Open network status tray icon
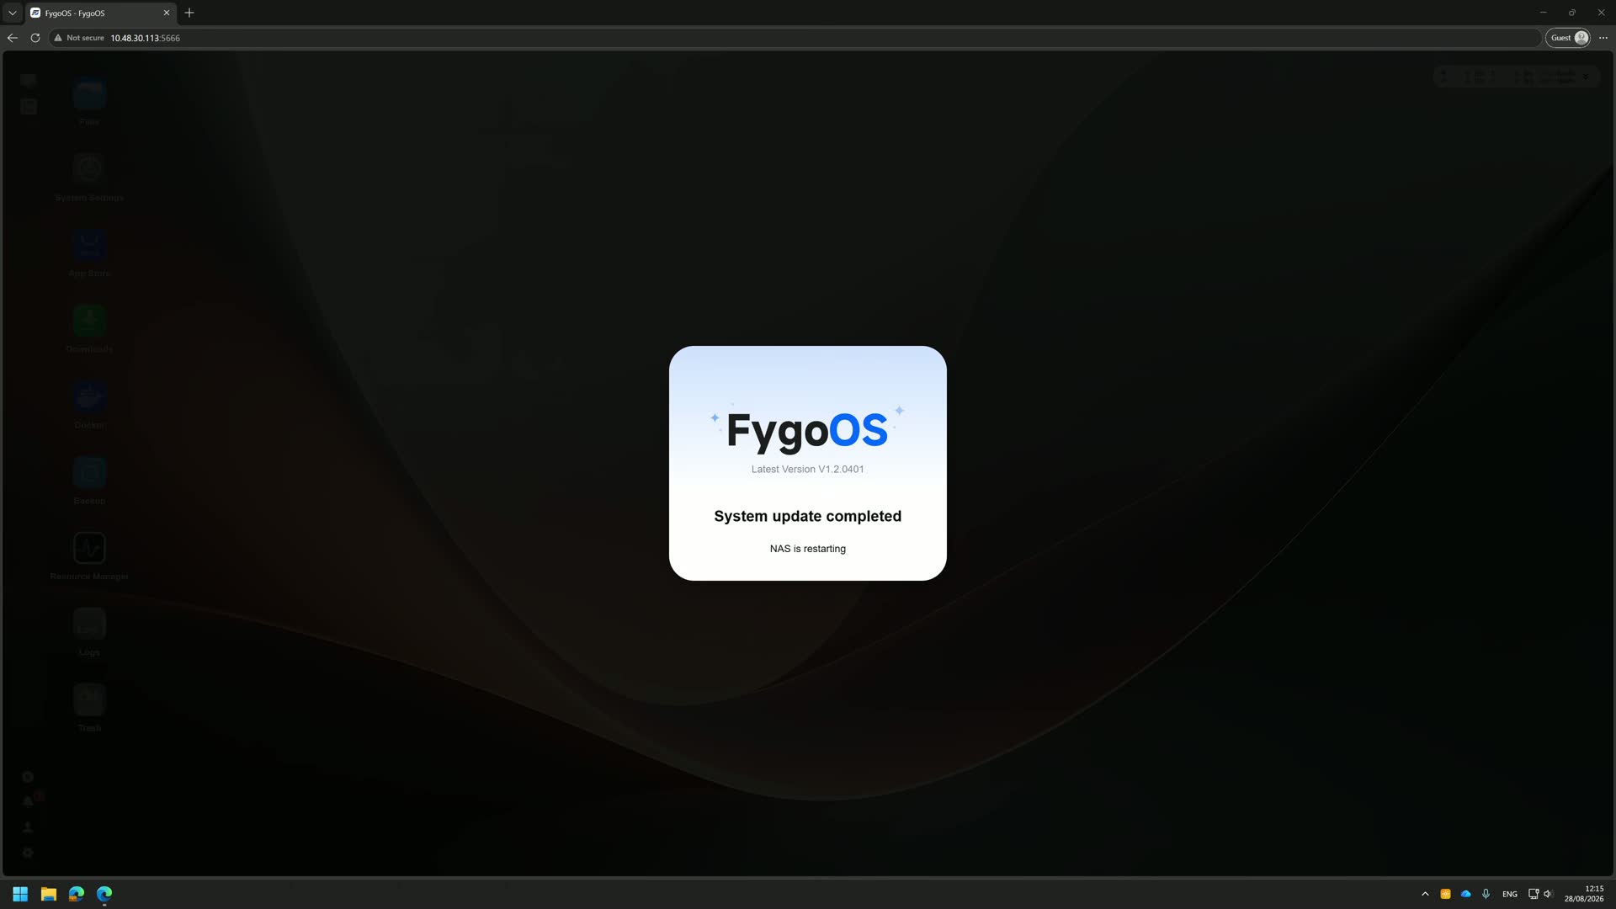 (x=1533, y=894)
